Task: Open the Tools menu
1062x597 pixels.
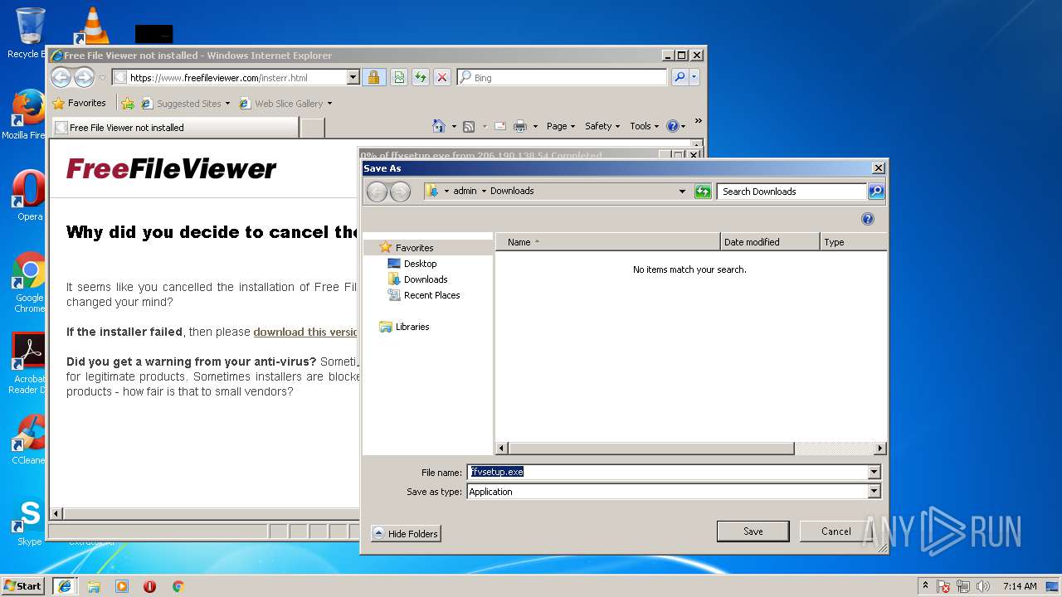Action: coord(645,126)
